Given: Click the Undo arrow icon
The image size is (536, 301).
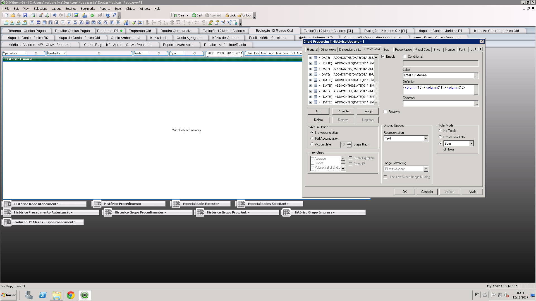Looking at the screenshot, I should coord(55,16).
